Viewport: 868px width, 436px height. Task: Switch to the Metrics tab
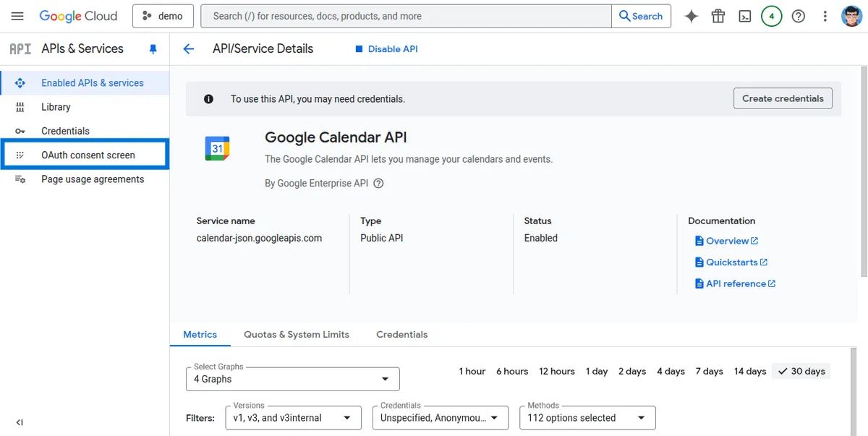(x=200, y=334)
